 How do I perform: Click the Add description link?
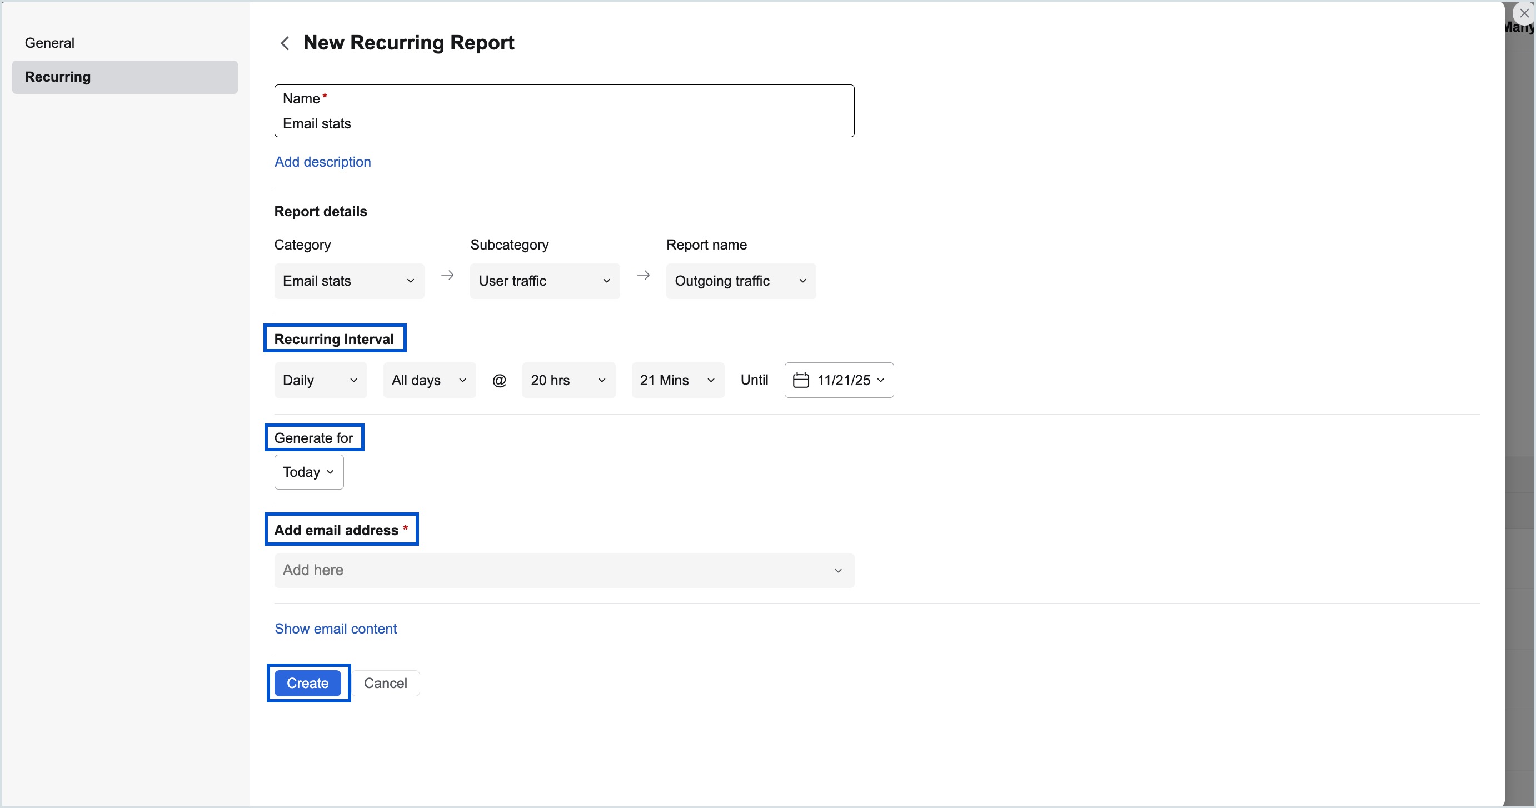(322, 162)
